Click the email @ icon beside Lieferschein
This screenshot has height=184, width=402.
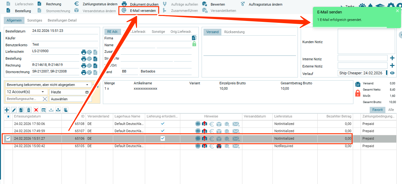[89, 52]
